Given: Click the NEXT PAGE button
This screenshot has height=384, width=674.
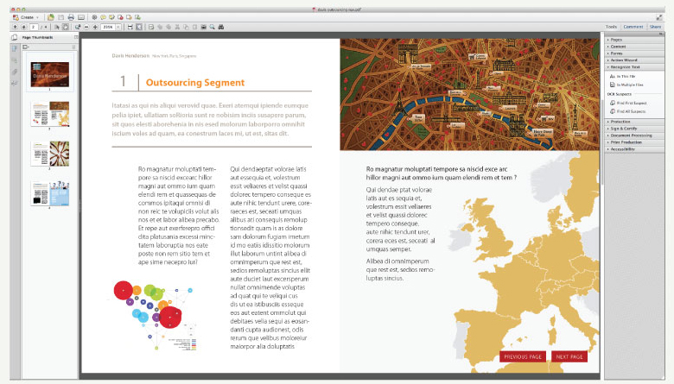Looking at the screenshot, I should tap(569, 356).
